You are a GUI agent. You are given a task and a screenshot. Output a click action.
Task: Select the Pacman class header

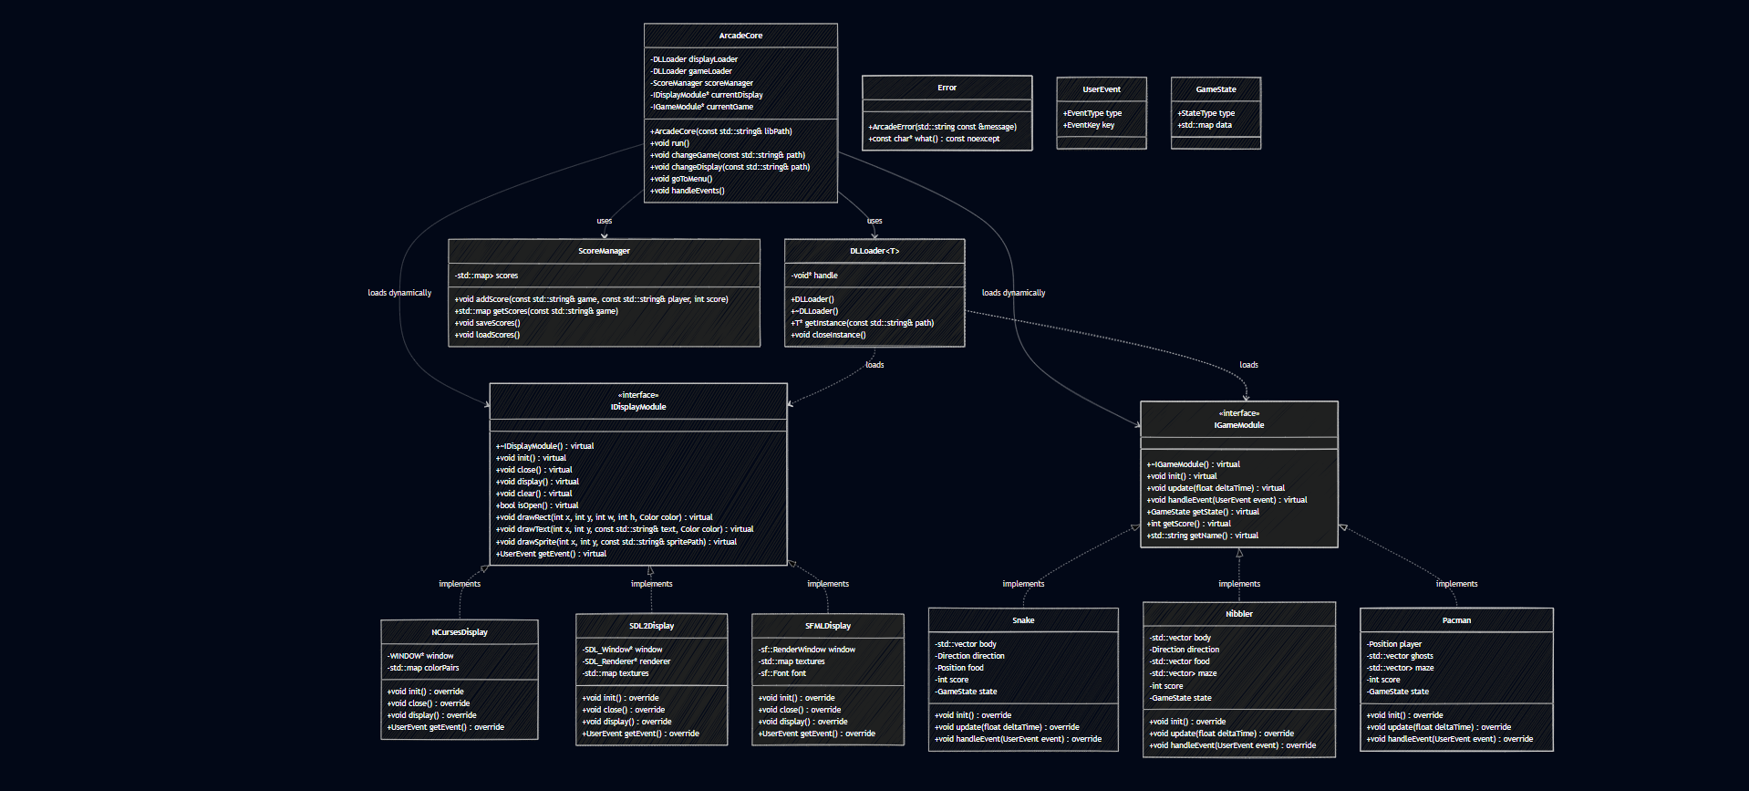(x=1456, y=620)
